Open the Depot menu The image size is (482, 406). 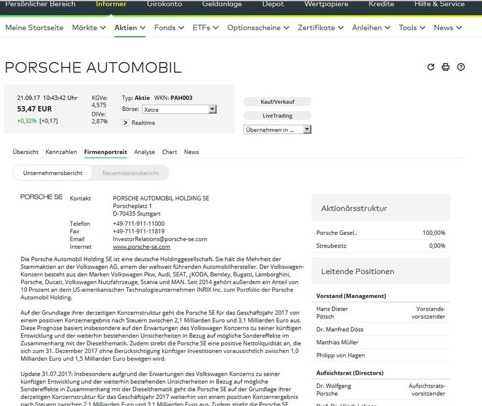pos(273,3)
